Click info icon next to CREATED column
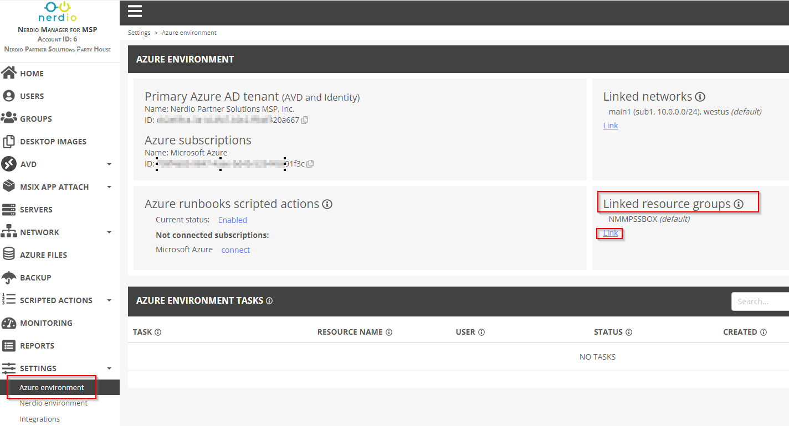Screen dimensions: 789x426 pos(764,333)
